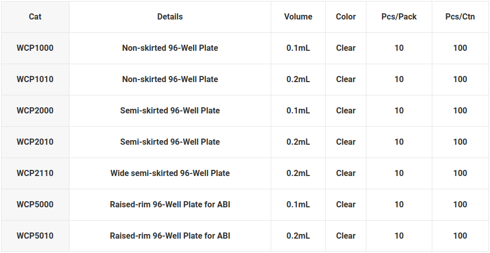The height and width of the screenshot is (253, 490).
Task: Select catalog number WCP1000
Action: pos(35,48)
